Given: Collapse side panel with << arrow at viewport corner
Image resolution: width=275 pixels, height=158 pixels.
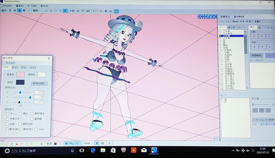Looking at the screenshot, I should [x=217, y=139].
